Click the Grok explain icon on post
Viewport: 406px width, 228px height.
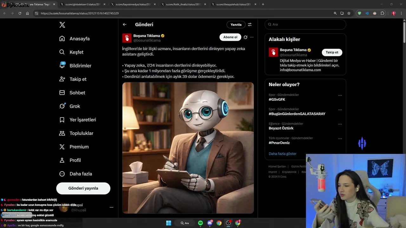[x=245, y=37]
